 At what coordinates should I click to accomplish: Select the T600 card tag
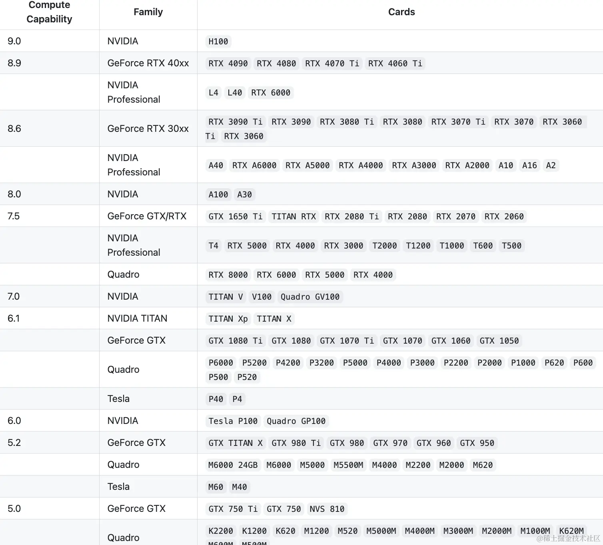483,246
